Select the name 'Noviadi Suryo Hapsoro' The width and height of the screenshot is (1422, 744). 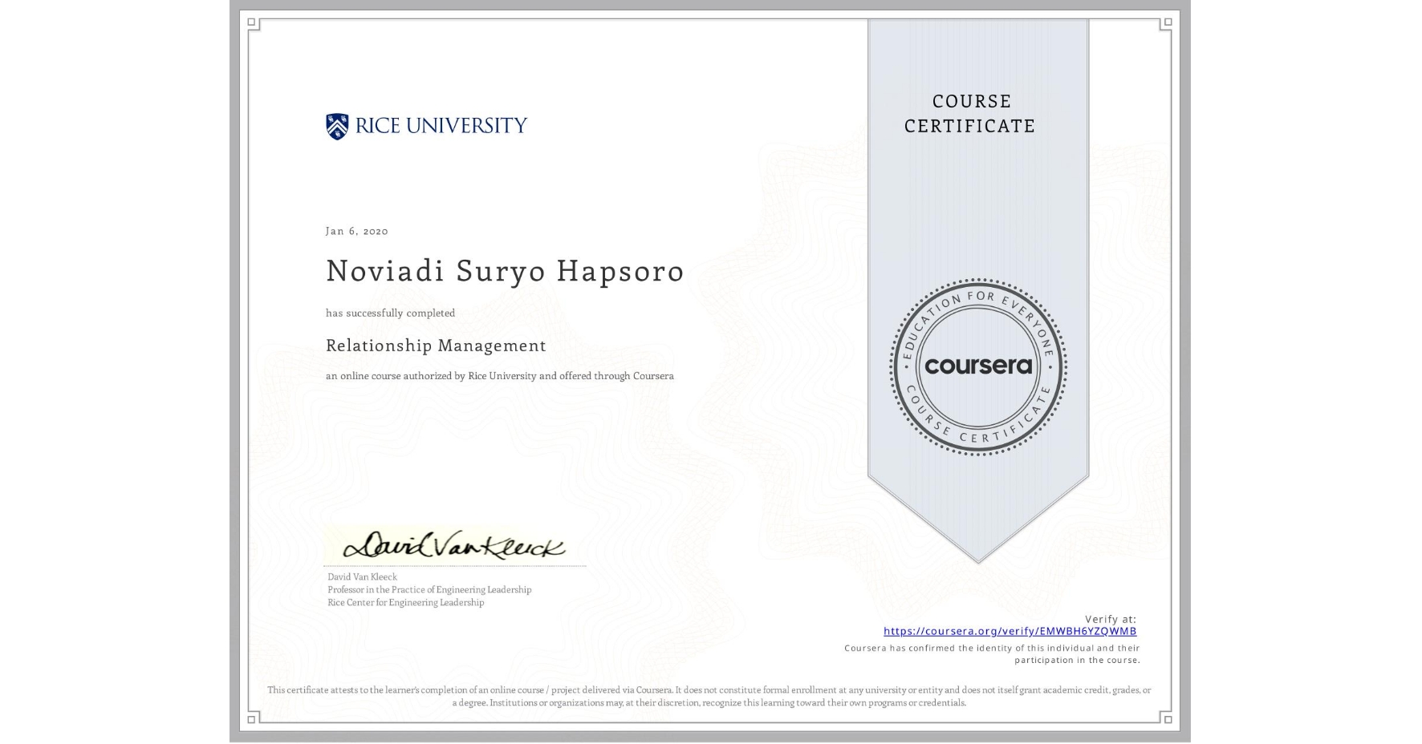pos(505,271)
